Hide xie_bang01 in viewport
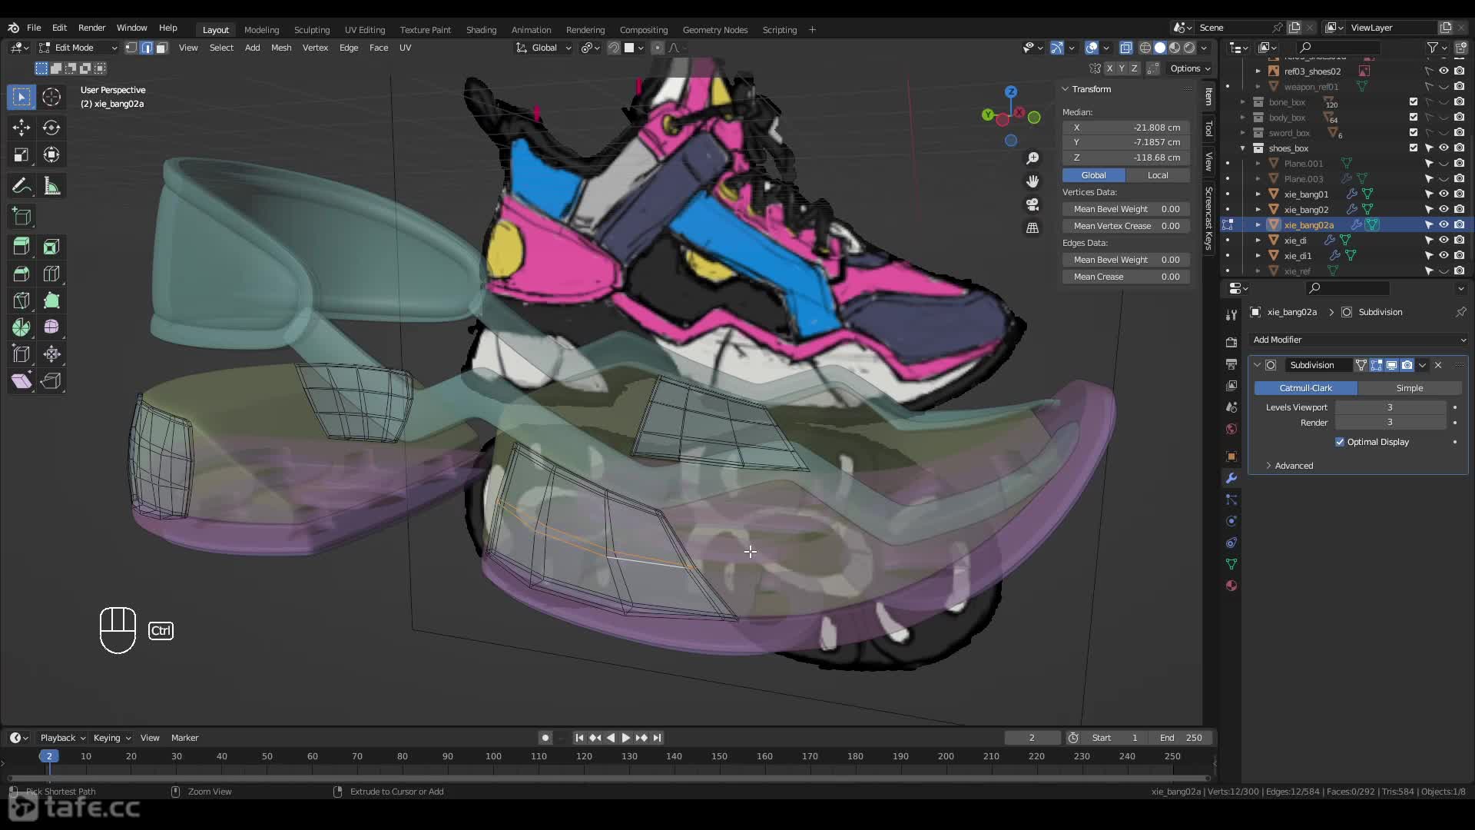 (x=1444, y=194)
